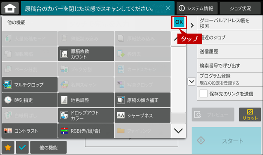Screen dimensions: 263x155
Task: Choose 検索番号で呼び出す
Action: coord(230,65)
